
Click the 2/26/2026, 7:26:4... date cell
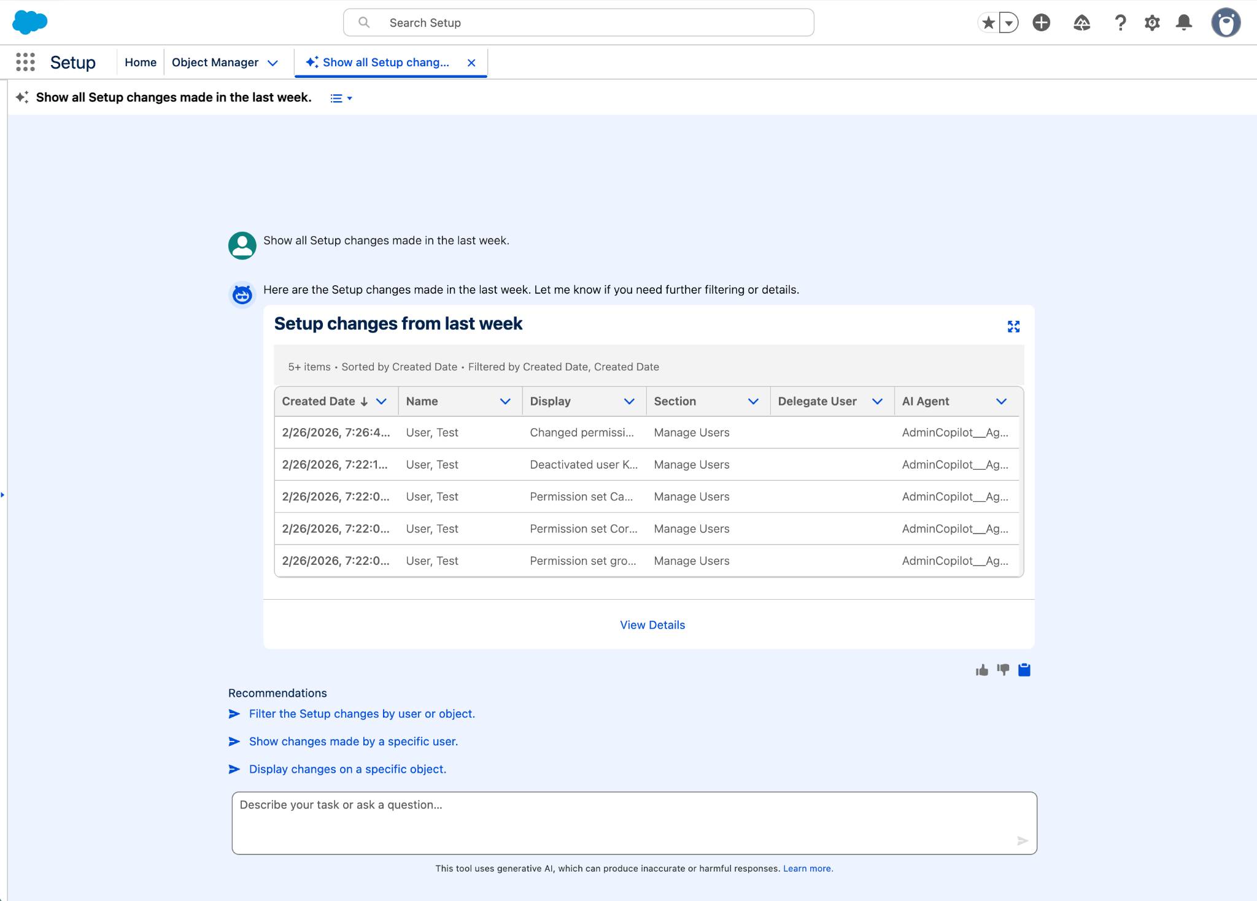click(336, 432)
